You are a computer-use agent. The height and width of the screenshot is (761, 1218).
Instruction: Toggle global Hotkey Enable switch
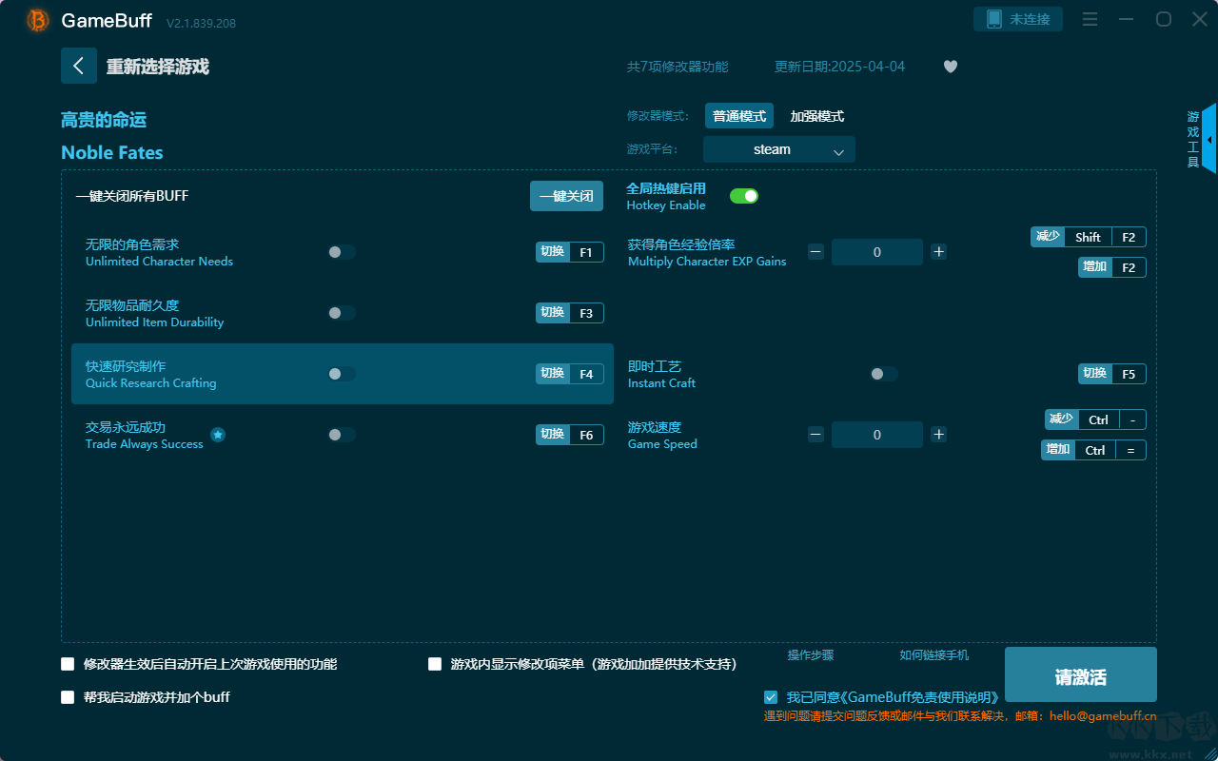[744, 196]
